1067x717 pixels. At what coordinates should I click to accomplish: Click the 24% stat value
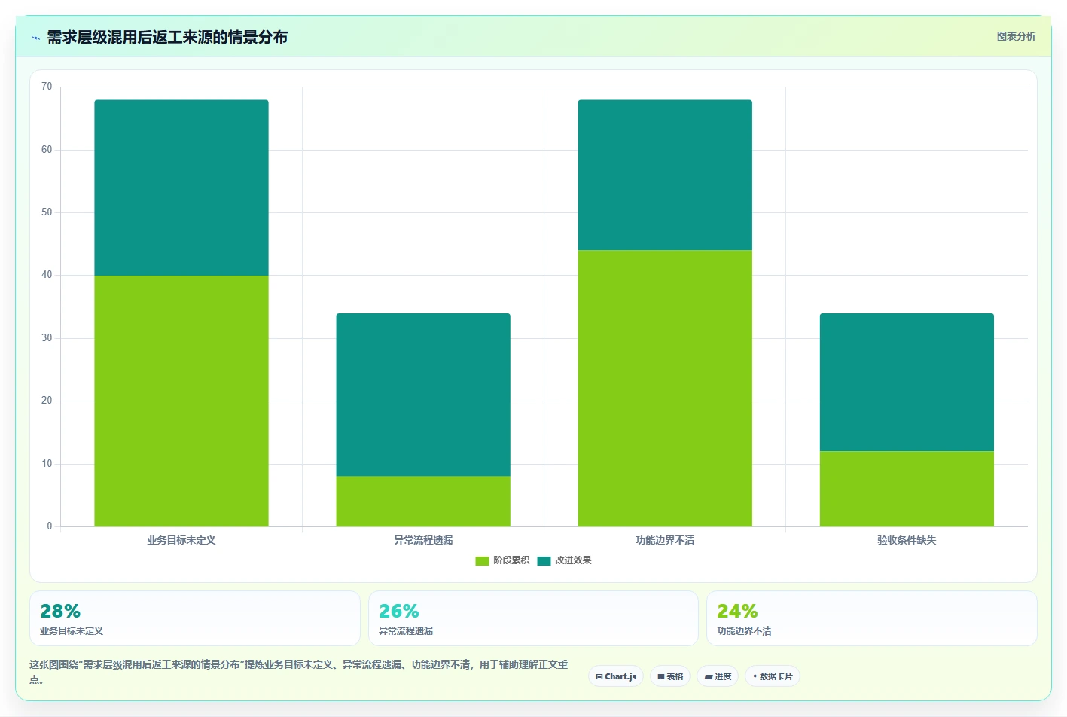(737, 611)
